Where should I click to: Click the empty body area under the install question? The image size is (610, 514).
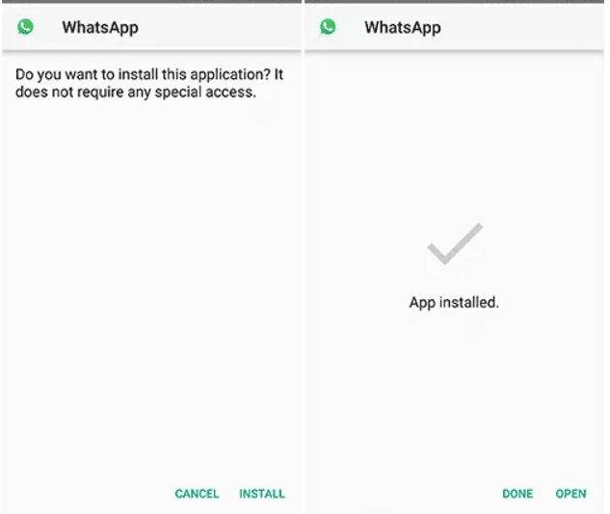point(151,288)
